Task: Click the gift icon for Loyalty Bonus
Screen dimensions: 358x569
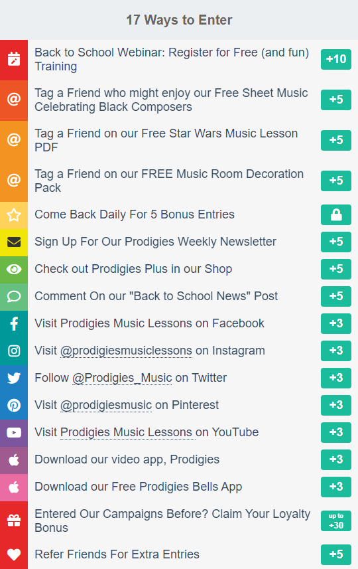Action: pyautogui.click(x=14, y=521)
